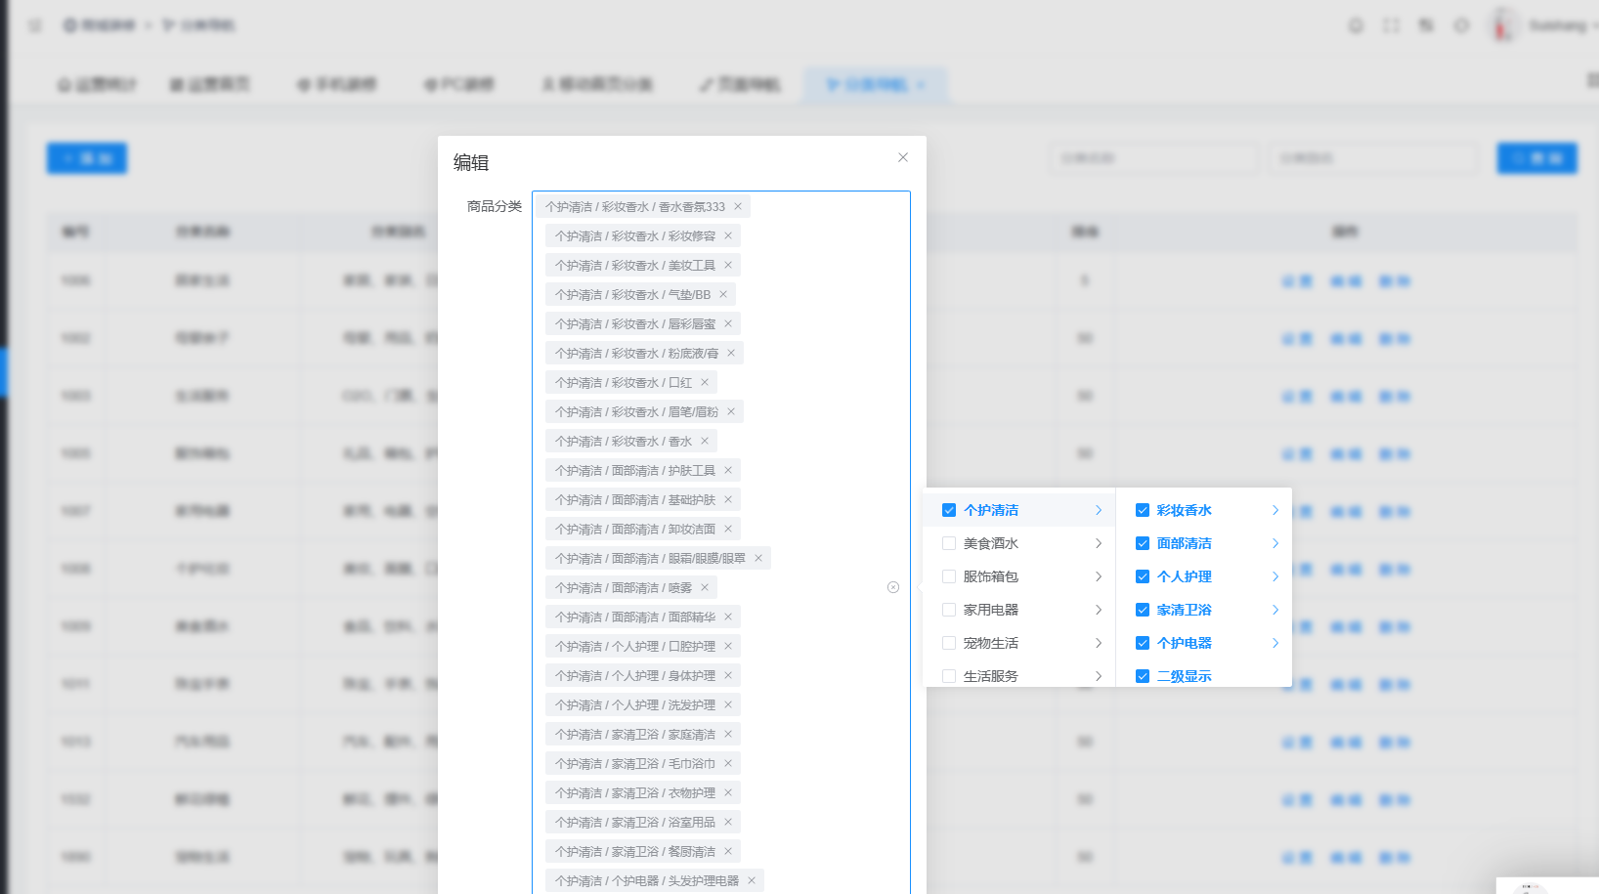The height and width of the screenshot is (894, 1599).
Task: Expand the 面部清洁 submenu arrow
Action: (x=1275, y=543)
